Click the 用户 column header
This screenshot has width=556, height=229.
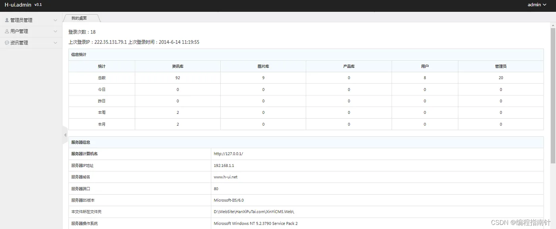point(425,66)
